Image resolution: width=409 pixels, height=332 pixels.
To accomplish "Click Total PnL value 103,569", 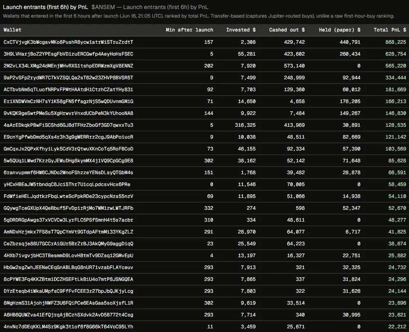I will click(396, 149).
